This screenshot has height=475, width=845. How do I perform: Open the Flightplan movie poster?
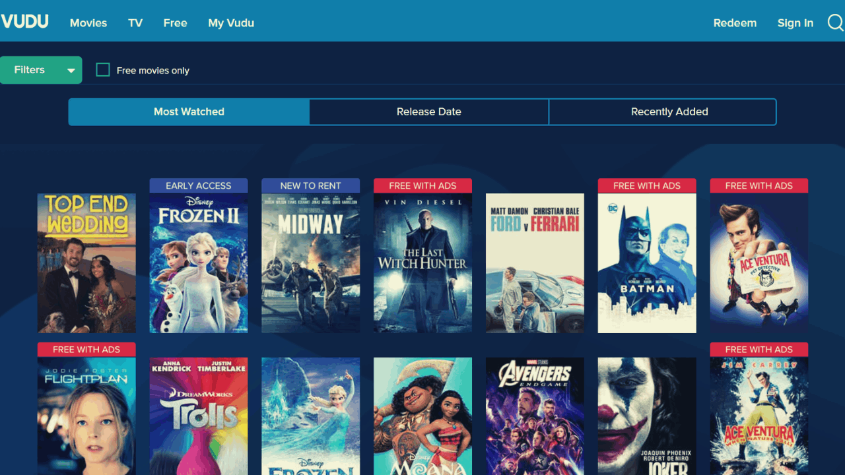click(86, 416)
